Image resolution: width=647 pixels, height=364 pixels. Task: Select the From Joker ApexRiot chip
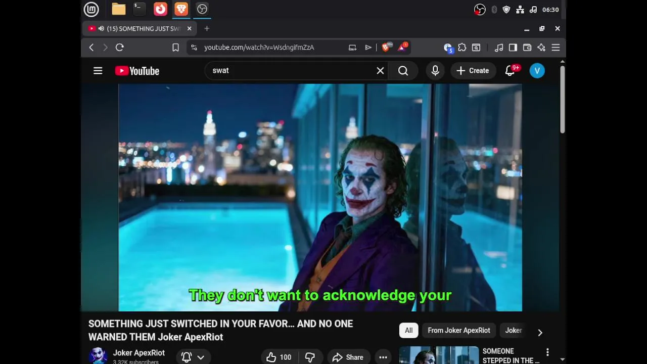tap(459, 331)
